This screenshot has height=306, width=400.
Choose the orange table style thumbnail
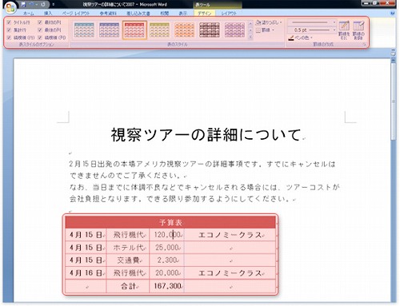184,30
